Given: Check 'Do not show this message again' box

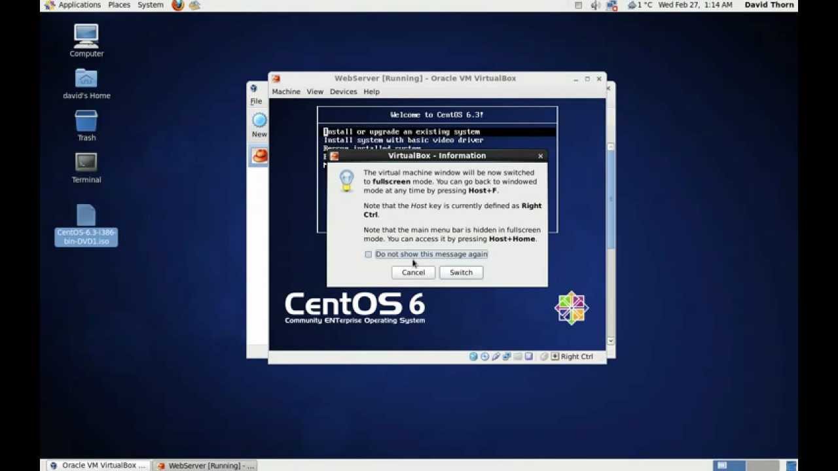Looking at the screenshot, I should coord(368,254).
